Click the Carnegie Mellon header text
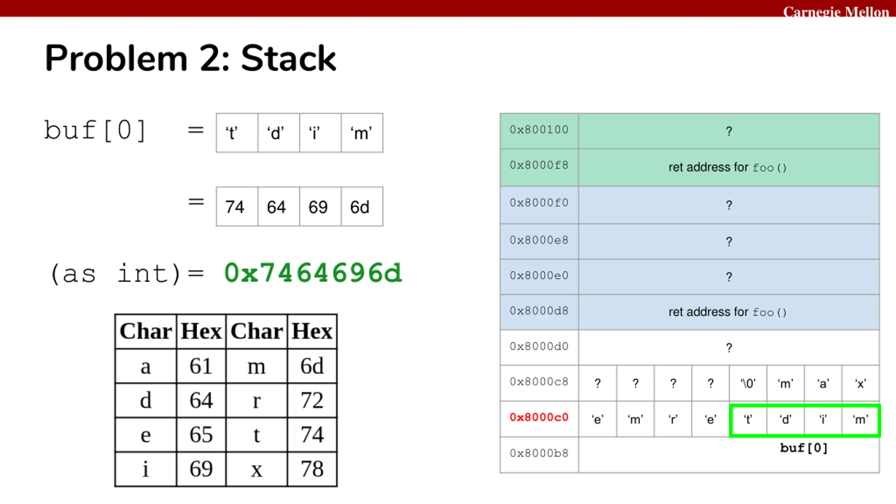Viewport: 896px width, 504px height. click(x=836, y=12)
